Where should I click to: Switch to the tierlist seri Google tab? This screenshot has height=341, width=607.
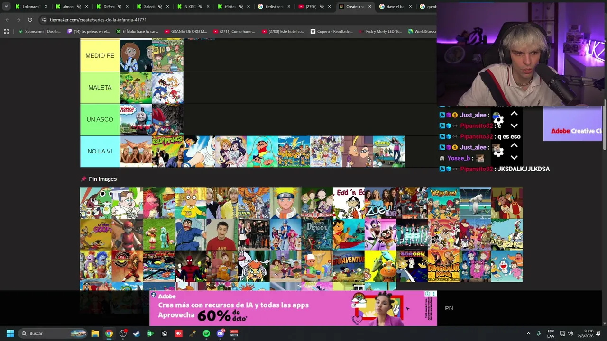coord(273,7)
